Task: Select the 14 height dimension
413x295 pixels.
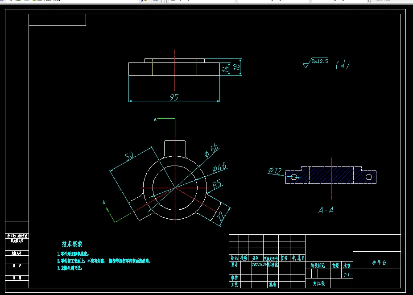Action: pos(225,69)
